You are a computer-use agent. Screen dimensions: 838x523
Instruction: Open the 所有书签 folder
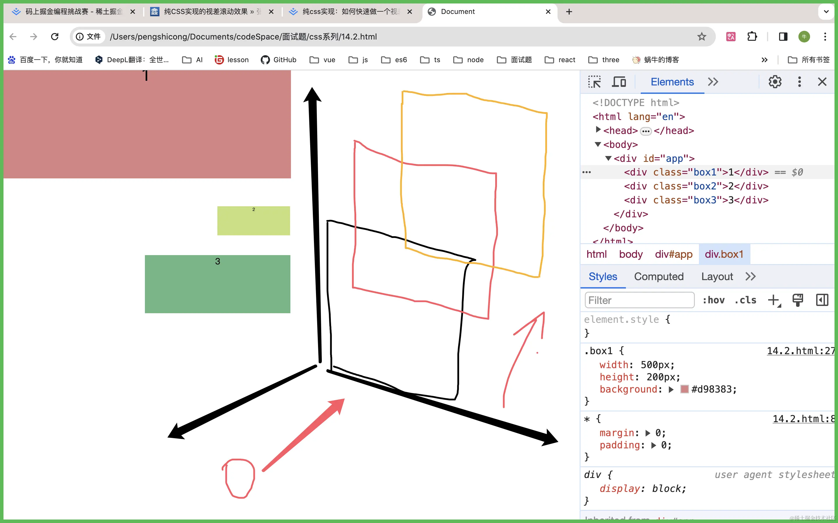(x=809, y=60)
